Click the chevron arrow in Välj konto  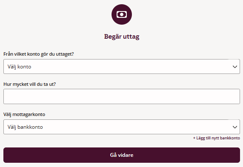[235, 67]
